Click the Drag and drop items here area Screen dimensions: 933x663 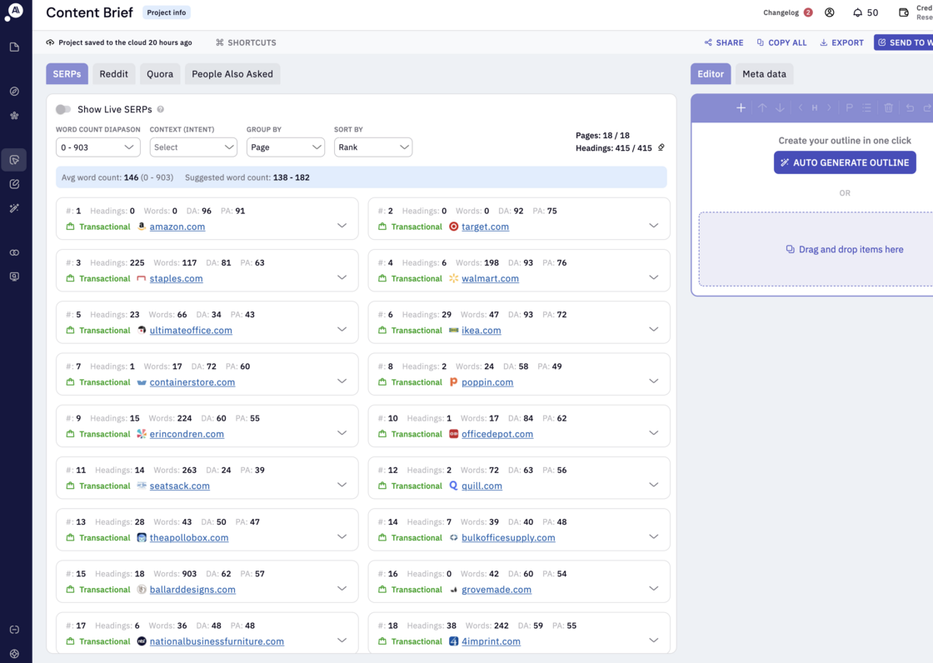point(816,249)
